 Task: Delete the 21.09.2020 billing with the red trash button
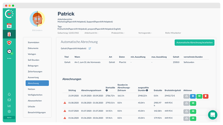[x=205, y=96]
